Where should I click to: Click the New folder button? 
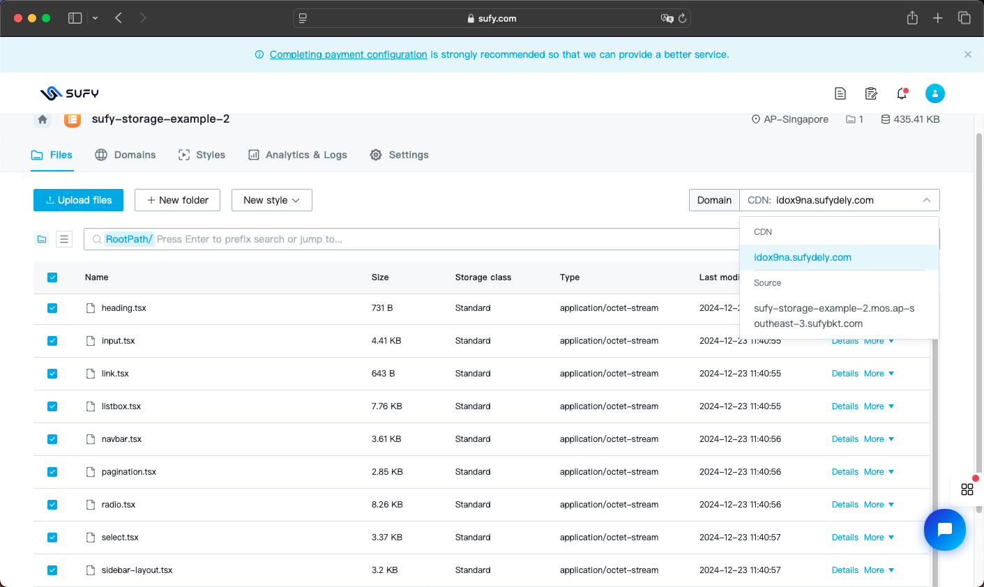click(x=177, y=200)
